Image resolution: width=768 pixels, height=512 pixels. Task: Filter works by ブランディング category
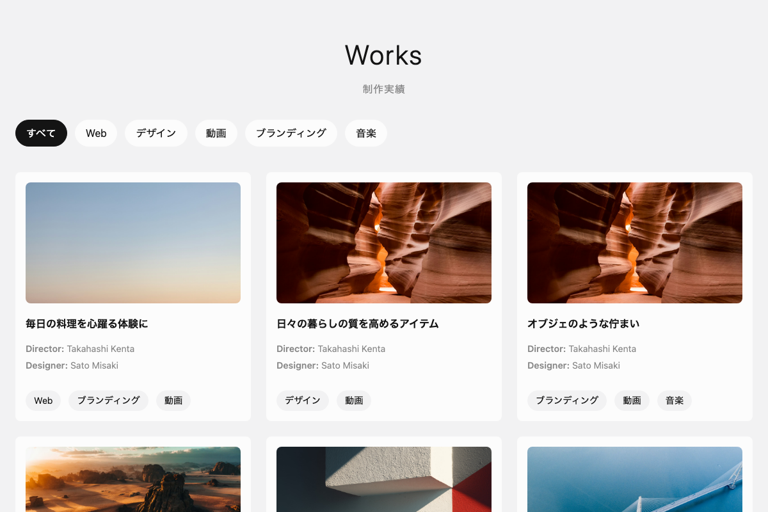[x=291, y=133]
